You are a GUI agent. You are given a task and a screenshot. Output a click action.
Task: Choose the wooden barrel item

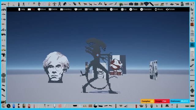24,106
